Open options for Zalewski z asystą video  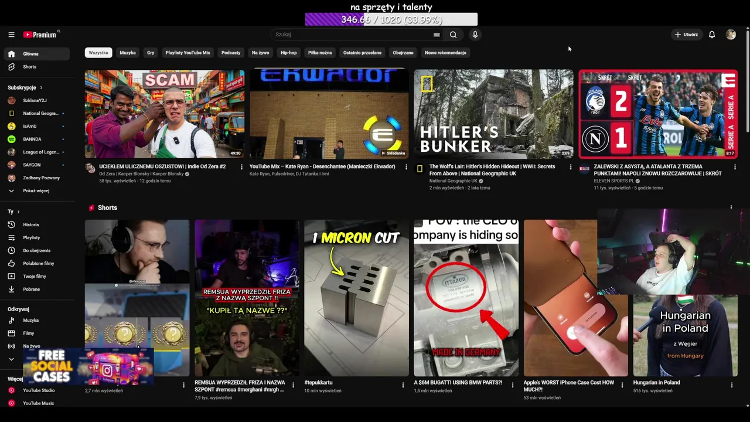[735, 167]
